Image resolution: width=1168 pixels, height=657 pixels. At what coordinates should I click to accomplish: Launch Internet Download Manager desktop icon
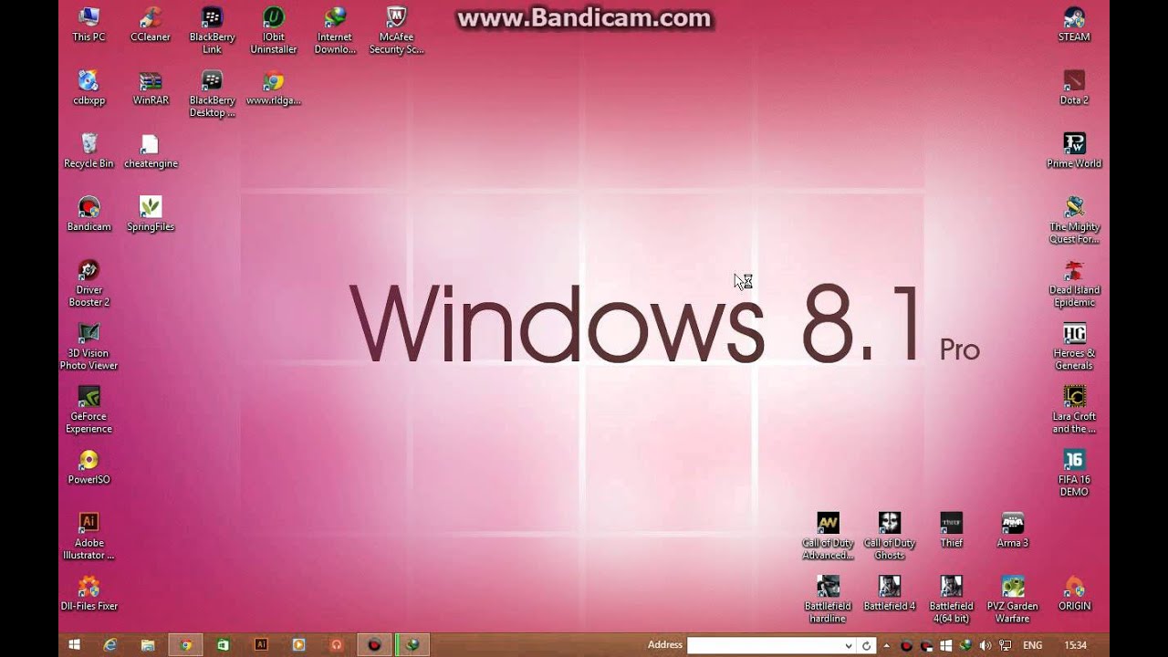335,30
